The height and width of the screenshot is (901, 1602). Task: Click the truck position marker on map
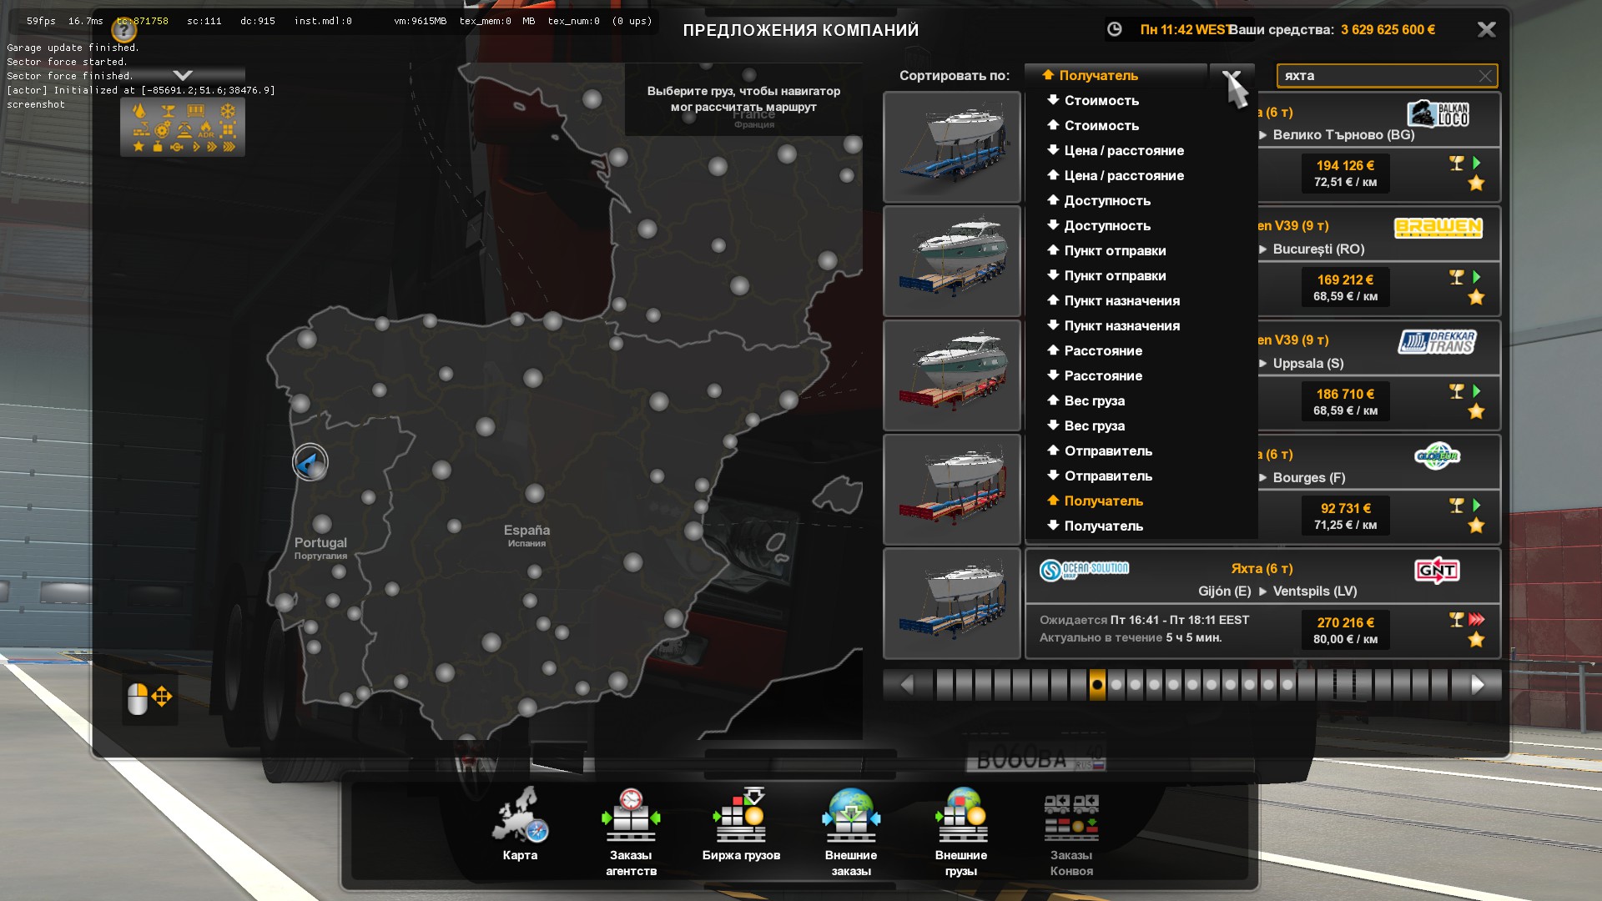310,462
